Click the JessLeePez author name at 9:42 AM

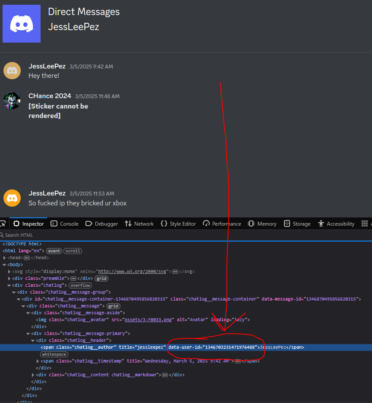(x=47, y=66)
